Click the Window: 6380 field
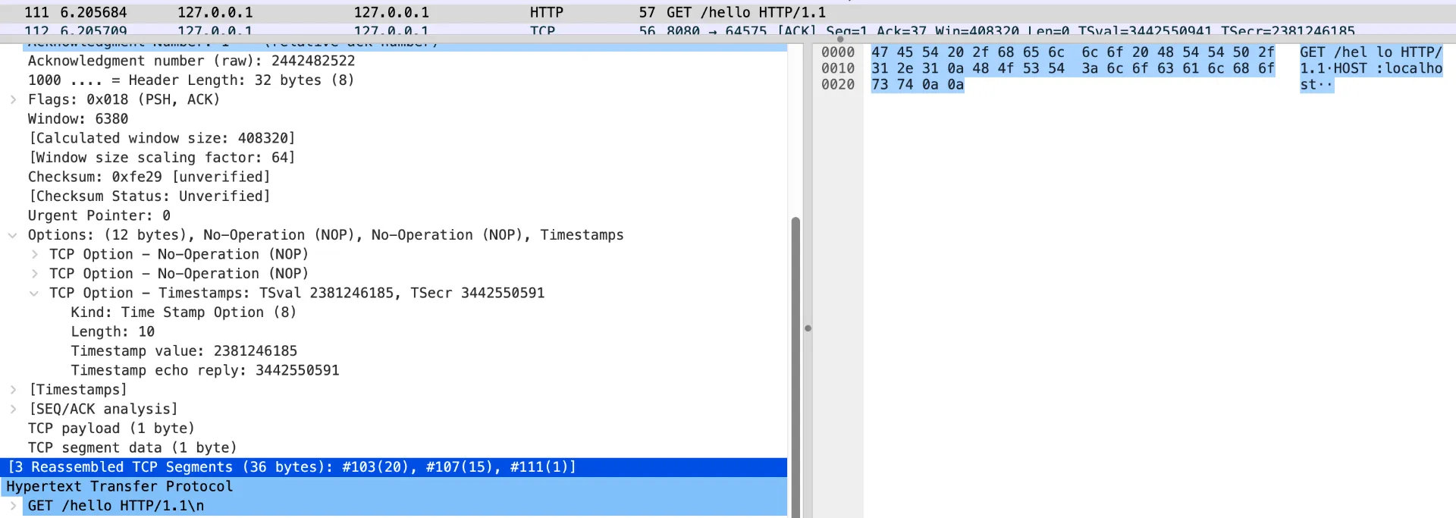Image resolution: width=1456 pixels, height=518 pixels. pos(78,119)
